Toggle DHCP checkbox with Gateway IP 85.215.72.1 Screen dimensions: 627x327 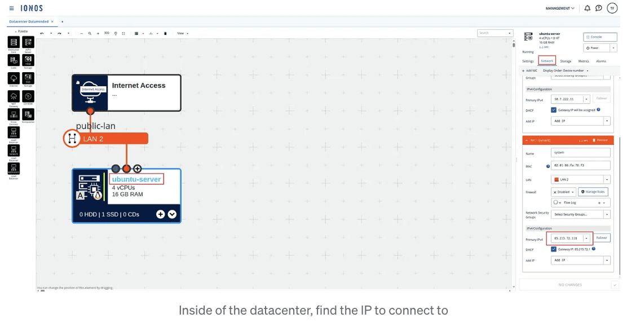554,249
